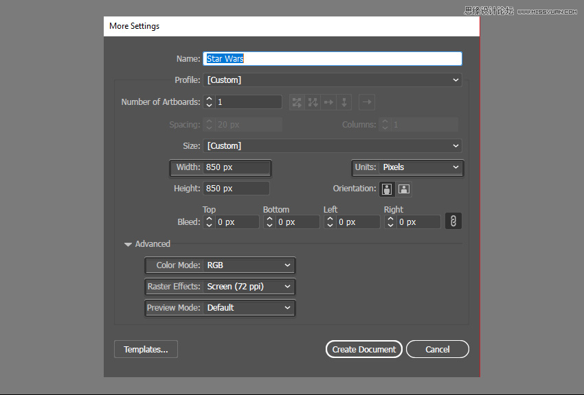584x395 pixels.
Task: Open the Color Mode dropdown
Action: pyautogui.click(x=249, y=265)
